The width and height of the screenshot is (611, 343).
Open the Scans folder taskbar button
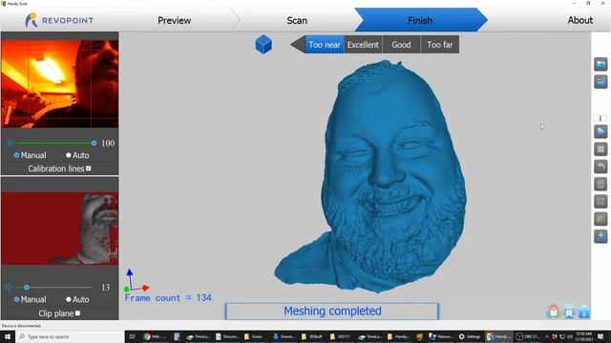point(253,336)
